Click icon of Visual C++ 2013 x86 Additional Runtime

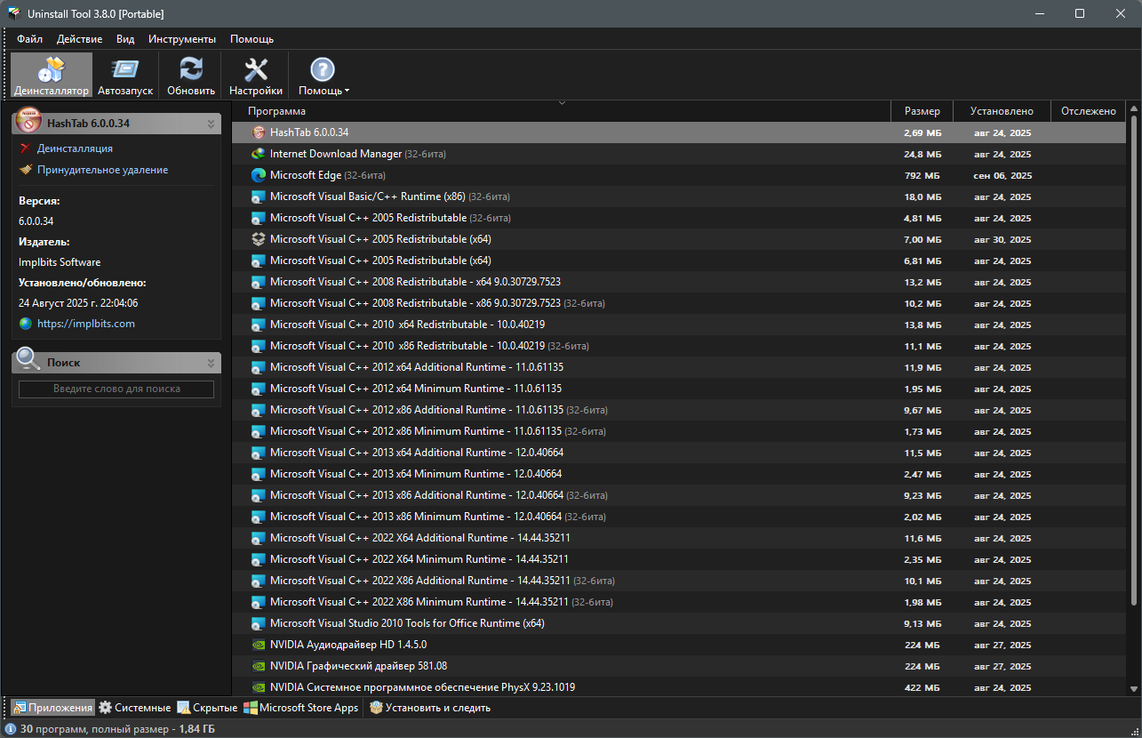coord(259,495)
